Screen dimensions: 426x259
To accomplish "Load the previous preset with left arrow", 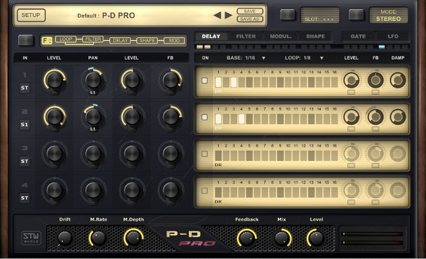I will pyautogui.click(x=218, y=15).
